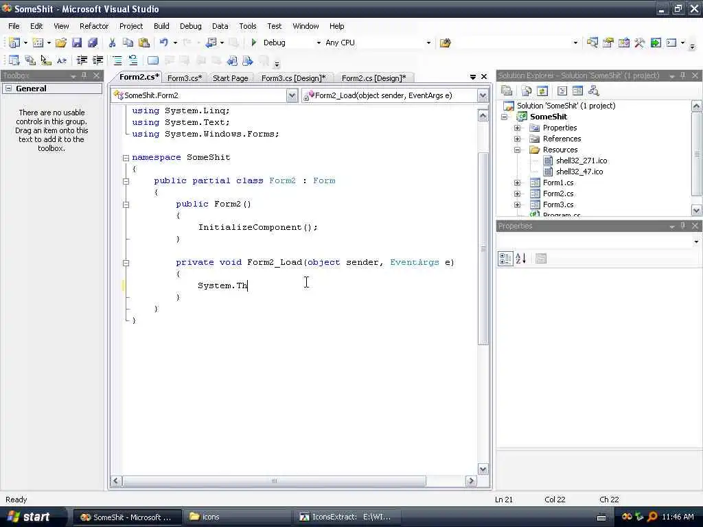Click Show All Files in Solution Explorer
The height and width of the screenshot is (527, 703).
pyautogui.click(x=527, y=91)
